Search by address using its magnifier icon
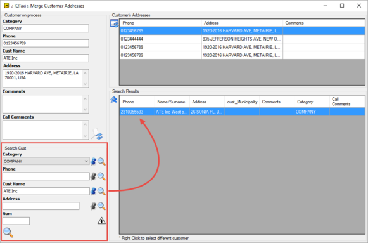This screenshot has height=243, width=368. pos(101,206)
